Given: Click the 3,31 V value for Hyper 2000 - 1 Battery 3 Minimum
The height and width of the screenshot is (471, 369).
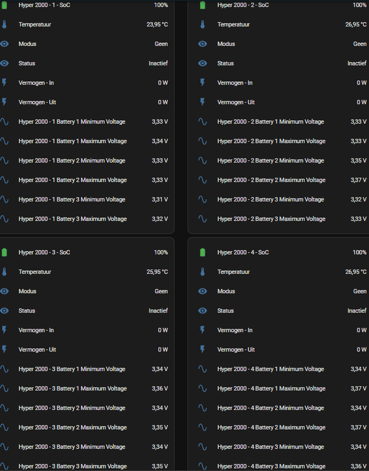Looking at the screenshot, I should tap(159, 200).
